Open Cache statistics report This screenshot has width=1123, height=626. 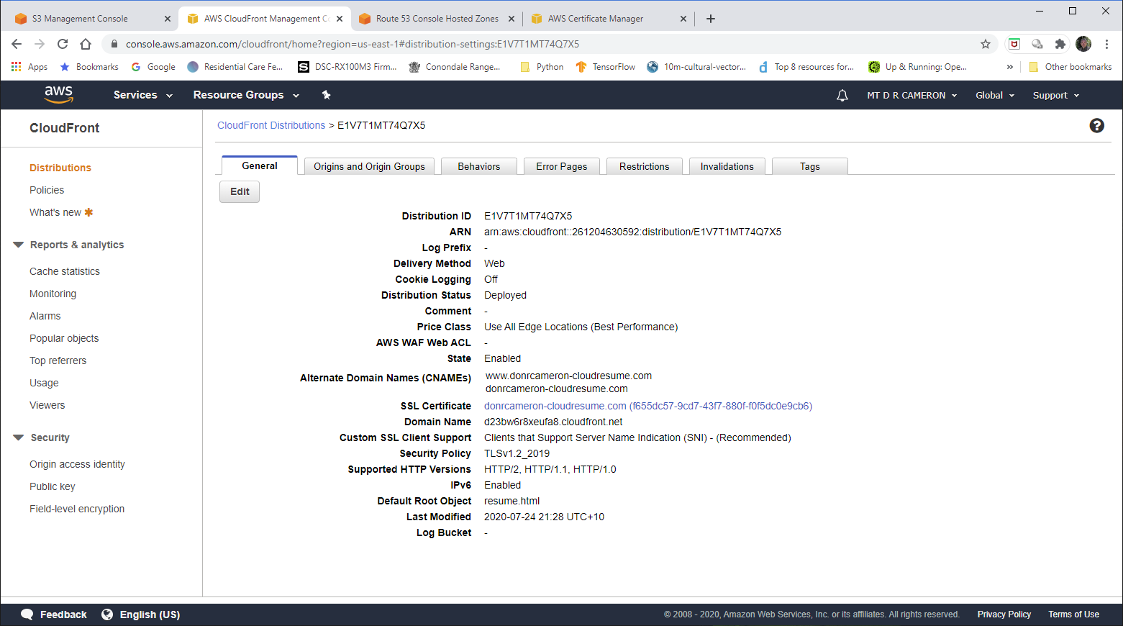coord(65,271)
